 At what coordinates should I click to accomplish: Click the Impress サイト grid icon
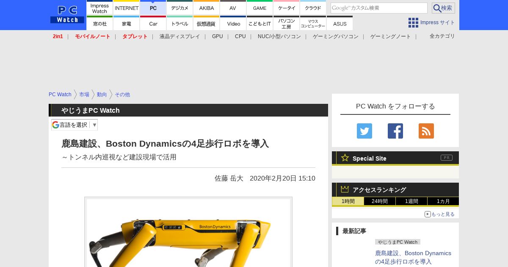click(413, 22)
